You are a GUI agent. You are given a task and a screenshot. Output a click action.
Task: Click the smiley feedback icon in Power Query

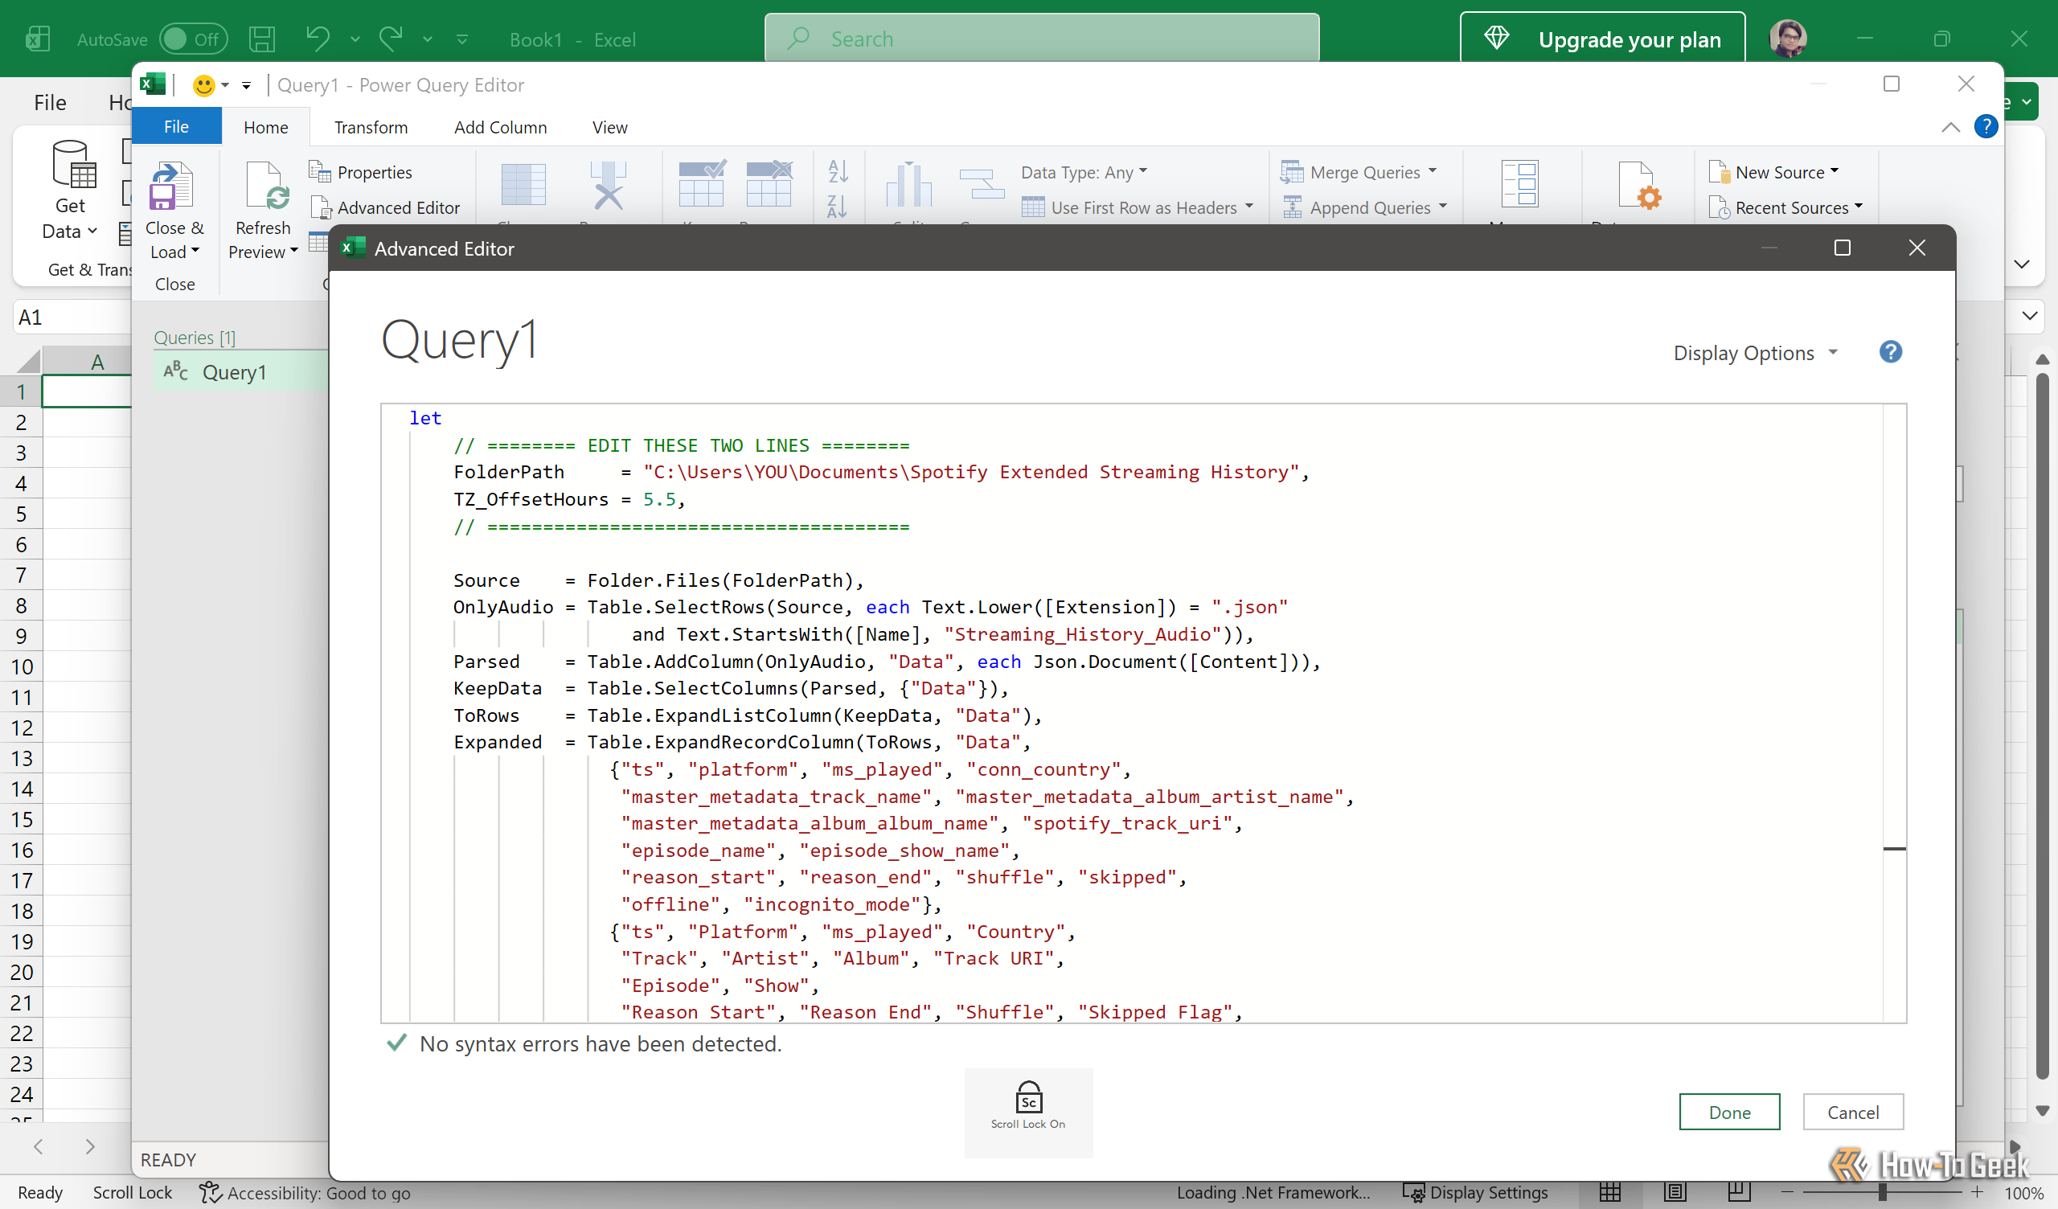(x=203, y=85)
